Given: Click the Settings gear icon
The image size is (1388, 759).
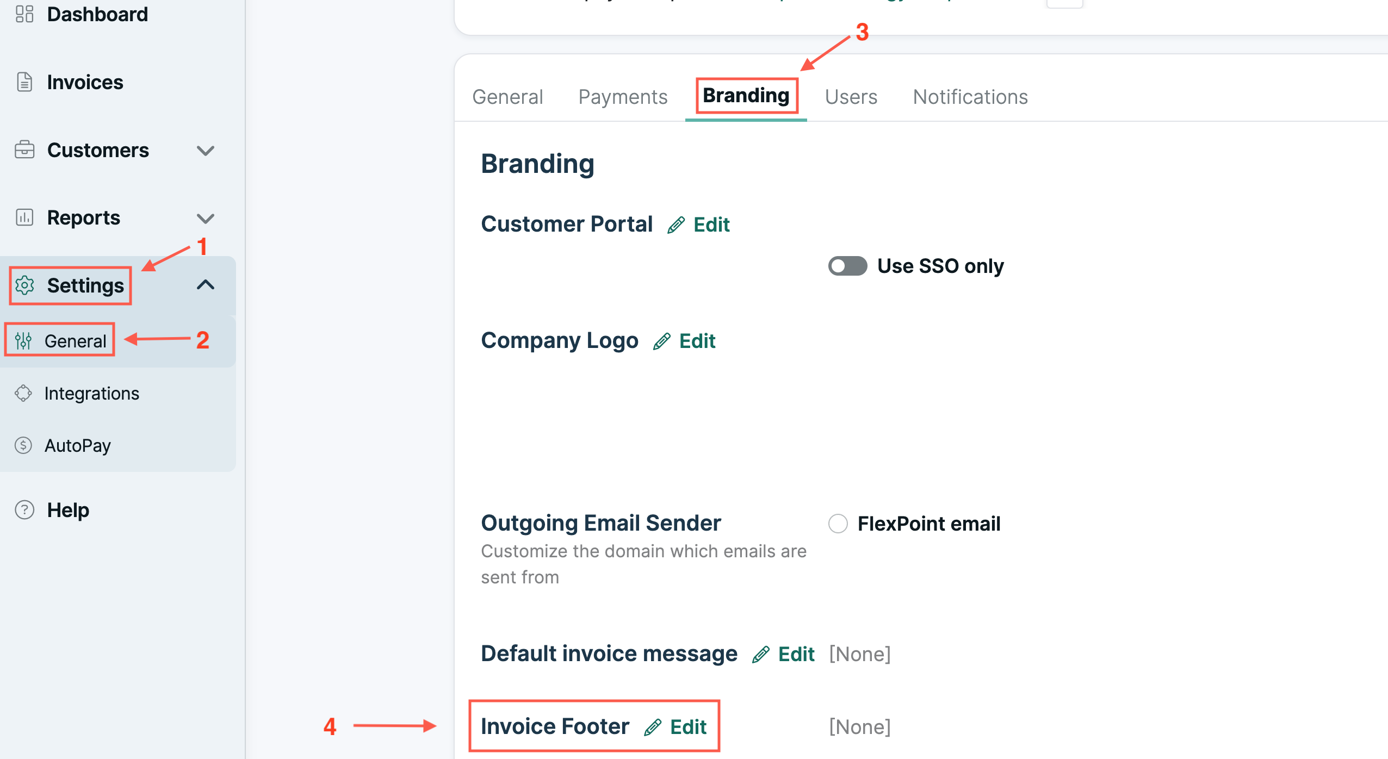Looking at the screenshot, I should (x=25, y=285).
